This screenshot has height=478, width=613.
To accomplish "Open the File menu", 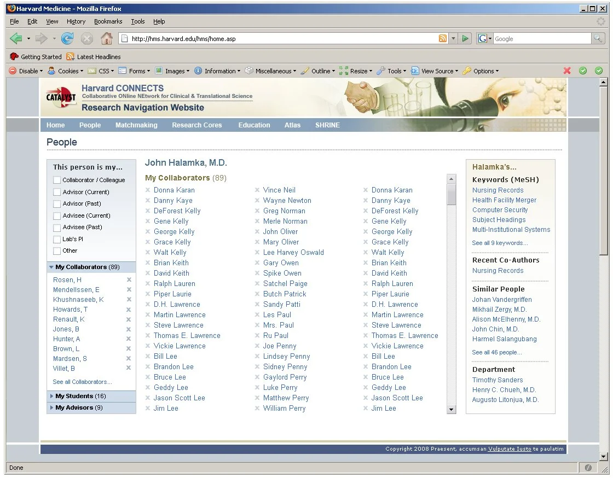I will (14, 21).
